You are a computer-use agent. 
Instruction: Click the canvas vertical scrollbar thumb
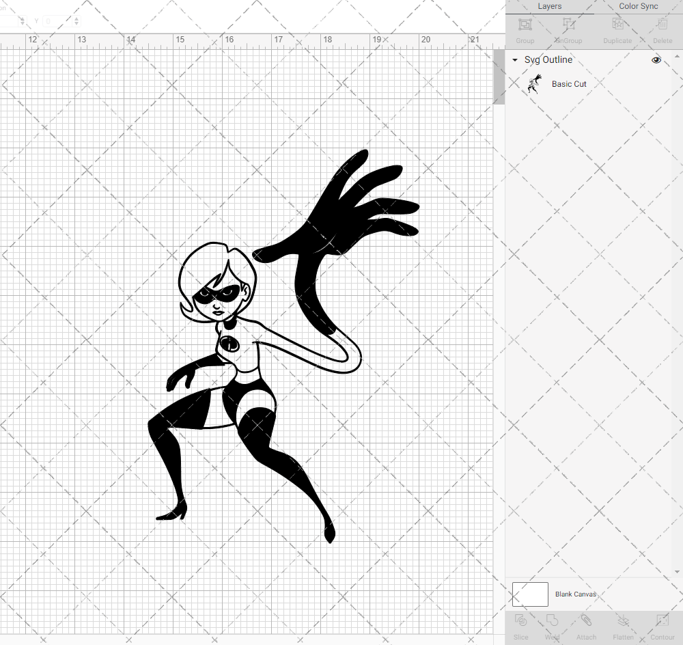(x=499, y=77)
